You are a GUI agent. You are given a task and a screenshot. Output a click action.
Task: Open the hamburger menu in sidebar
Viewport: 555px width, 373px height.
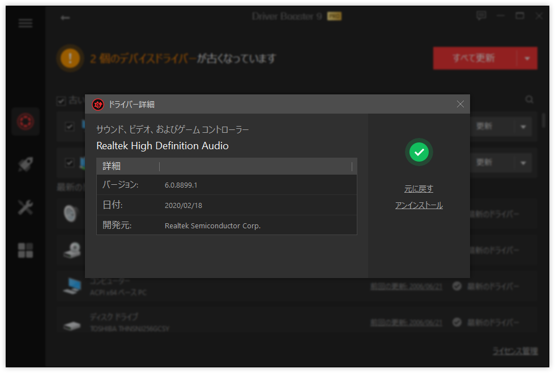(25, 23)
